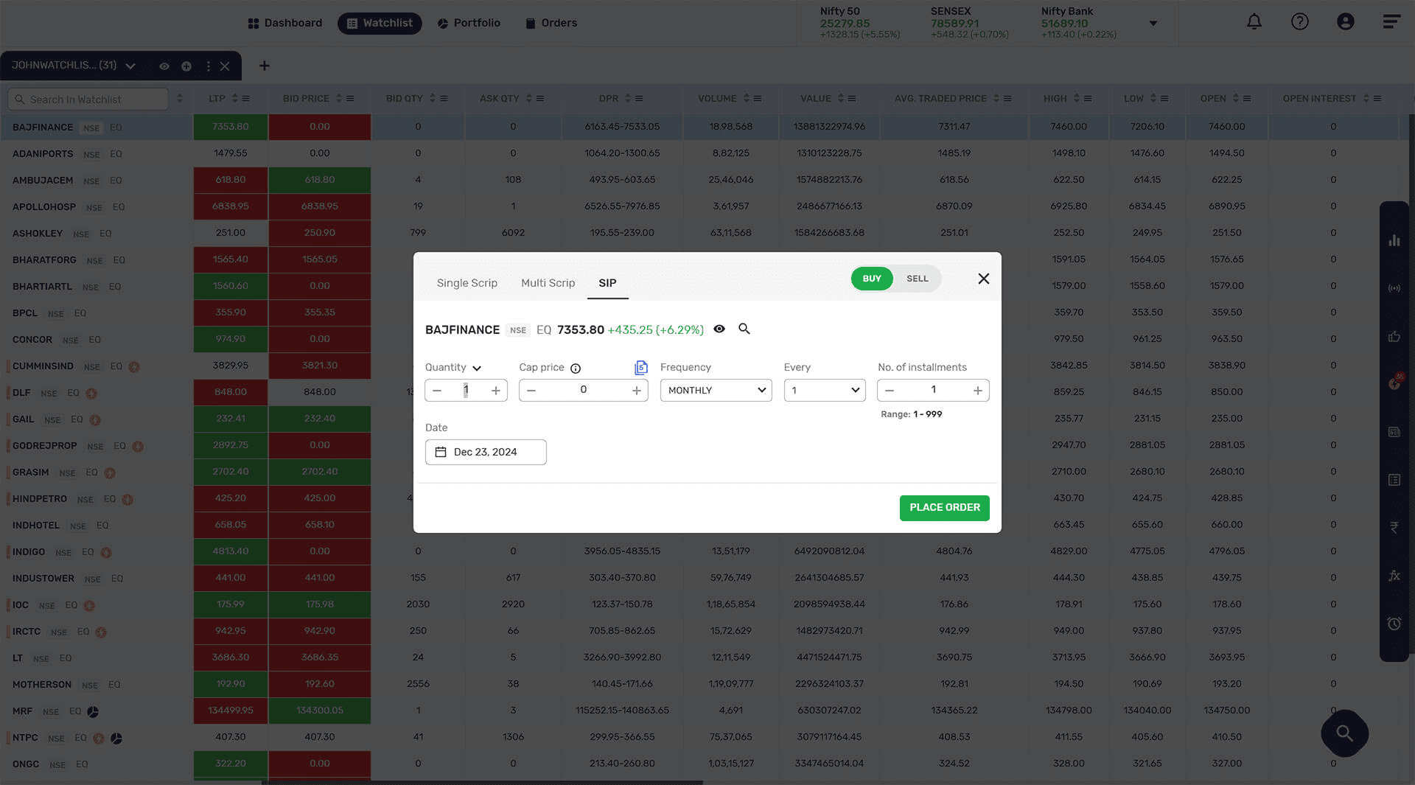Image resolution: width=1415 pixels, height=785 pixels.
Task: Open the alarm clock icon in sidebar
Action: point(1394,624)
